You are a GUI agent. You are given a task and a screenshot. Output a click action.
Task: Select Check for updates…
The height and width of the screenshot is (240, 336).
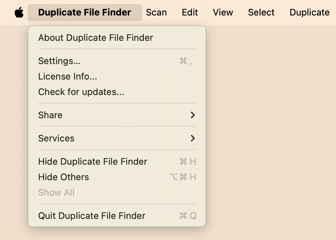pos(81,92)
